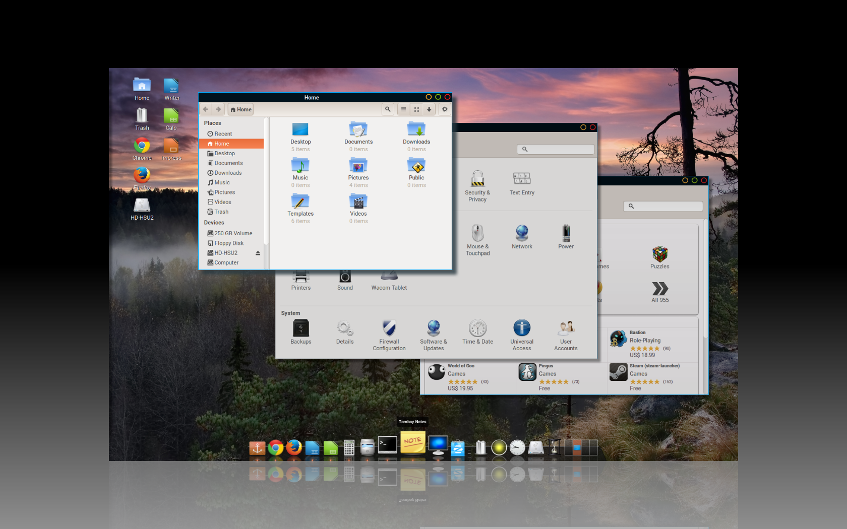Open the Pictures folder
Screen dimensions: 847x529
point(358,169)
